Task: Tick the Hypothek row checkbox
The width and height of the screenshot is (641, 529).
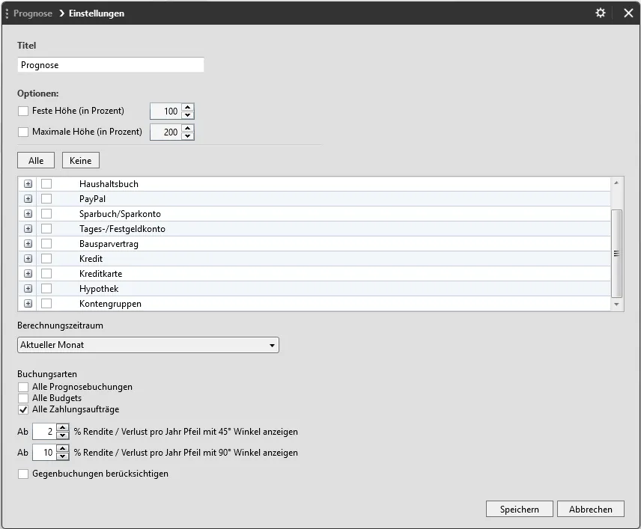Action: pos(46,289)
